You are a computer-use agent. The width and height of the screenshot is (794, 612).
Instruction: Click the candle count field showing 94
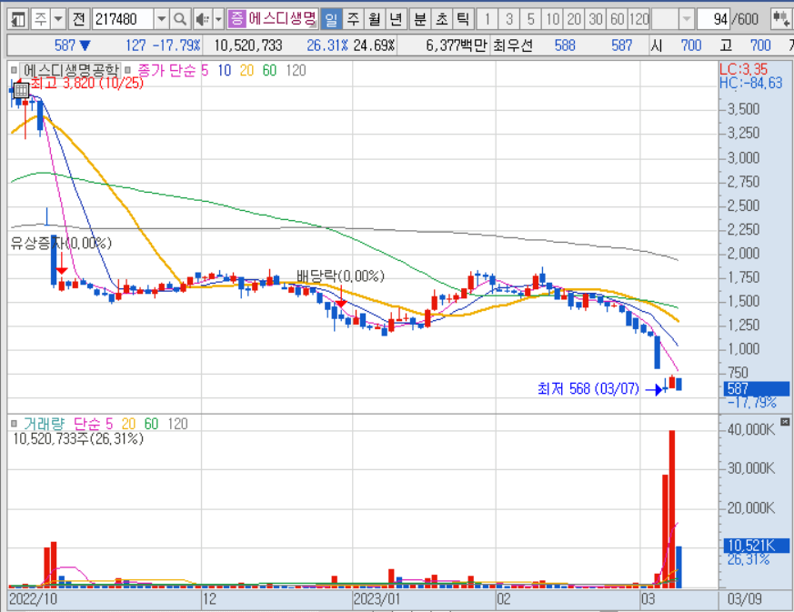(x=713, y=20)
